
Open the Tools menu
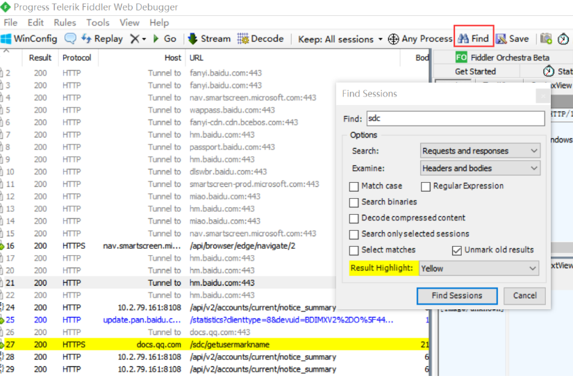(97, 23)
